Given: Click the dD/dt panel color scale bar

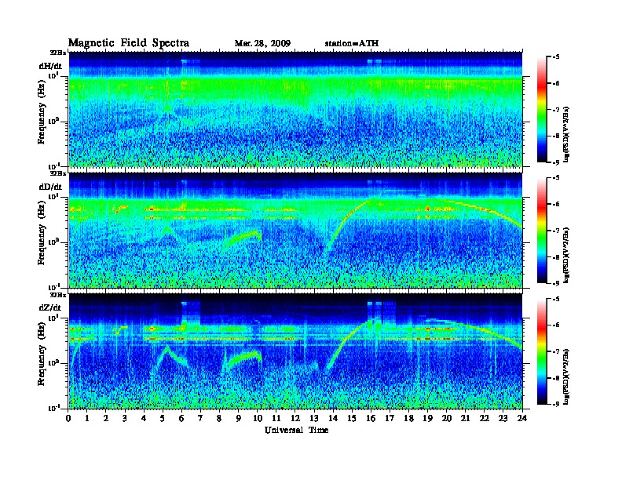Looking at the screenshot, I should pyautogui.click(x=542, y=231).
